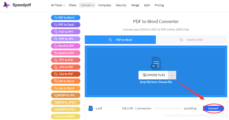Click the 'Drop file here Choose file' text

pyautogui.click(x=156, y=82)
